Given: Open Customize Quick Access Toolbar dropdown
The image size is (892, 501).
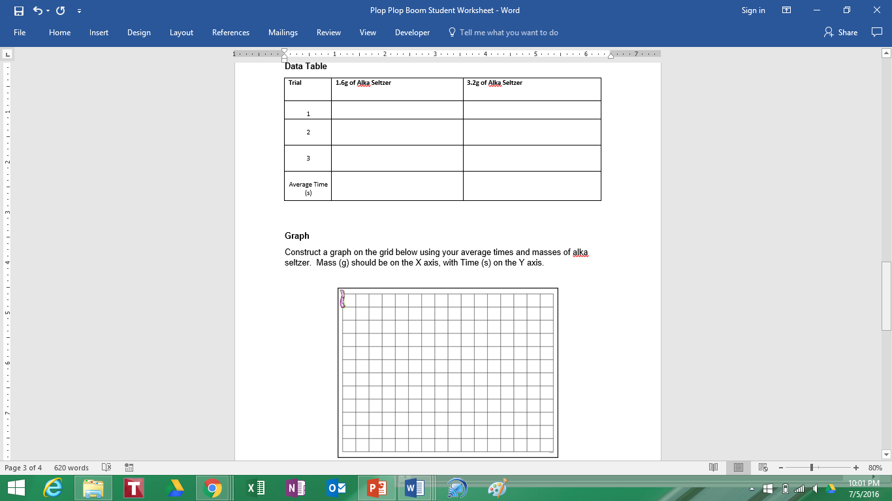Looking at the screenshot, I should pos(79,10).
